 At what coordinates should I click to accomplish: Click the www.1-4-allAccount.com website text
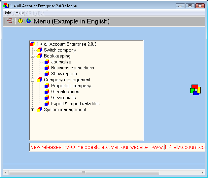pos(179,147)
